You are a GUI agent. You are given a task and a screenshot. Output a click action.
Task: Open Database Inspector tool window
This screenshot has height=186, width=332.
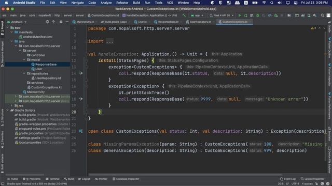coord(126,179)
